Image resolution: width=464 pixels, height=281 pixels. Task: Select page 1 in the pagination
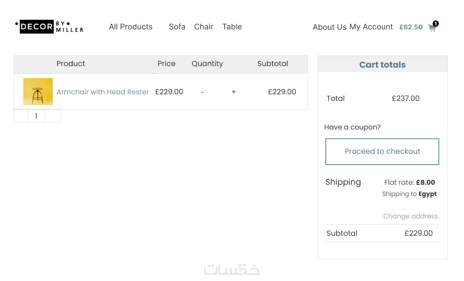pyautogui.click(x=36, y=116)
